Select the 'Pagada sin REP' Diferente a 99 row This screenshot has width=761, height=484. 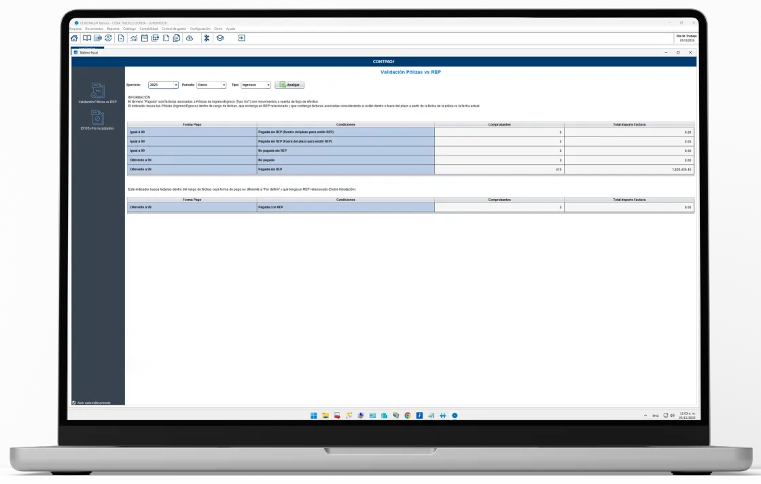[410, 169]
